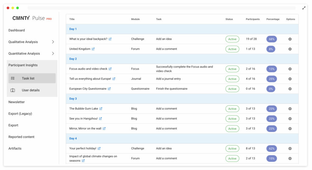Toggle Active badge on climate changes forum row

pyautogui.click(x=232, y=158)
